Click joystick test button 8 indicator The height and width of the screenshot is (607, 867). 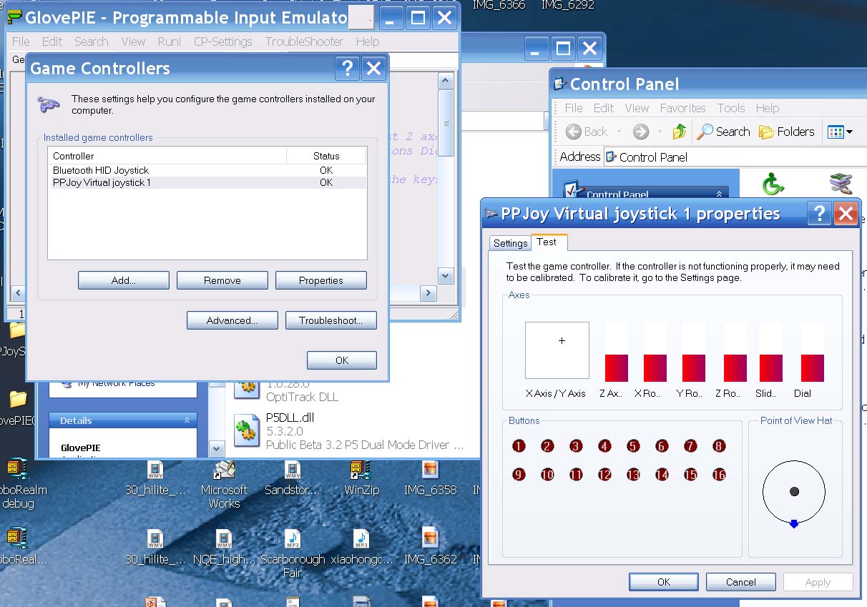[719, 446]
